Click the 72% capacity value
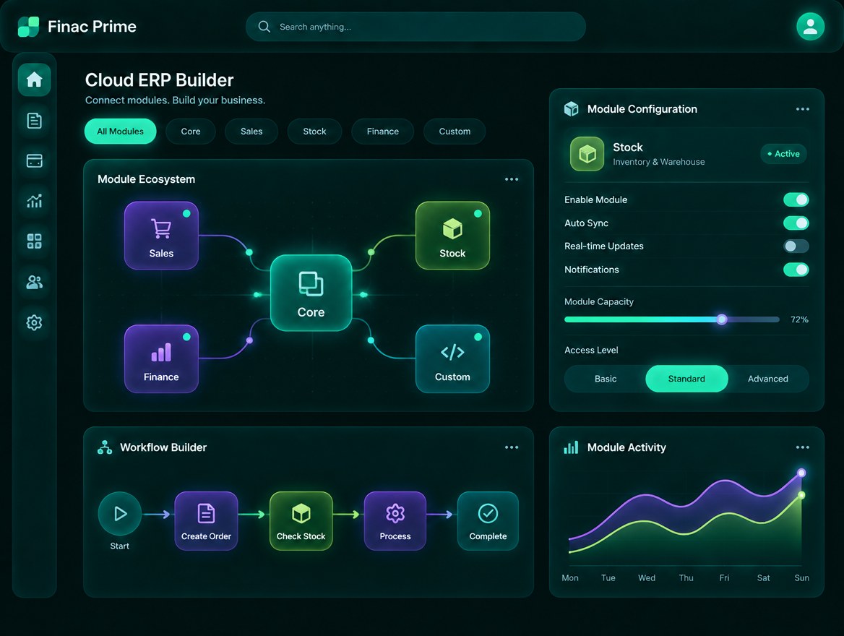This screenshot has height=636, width=844. [799, 319]
